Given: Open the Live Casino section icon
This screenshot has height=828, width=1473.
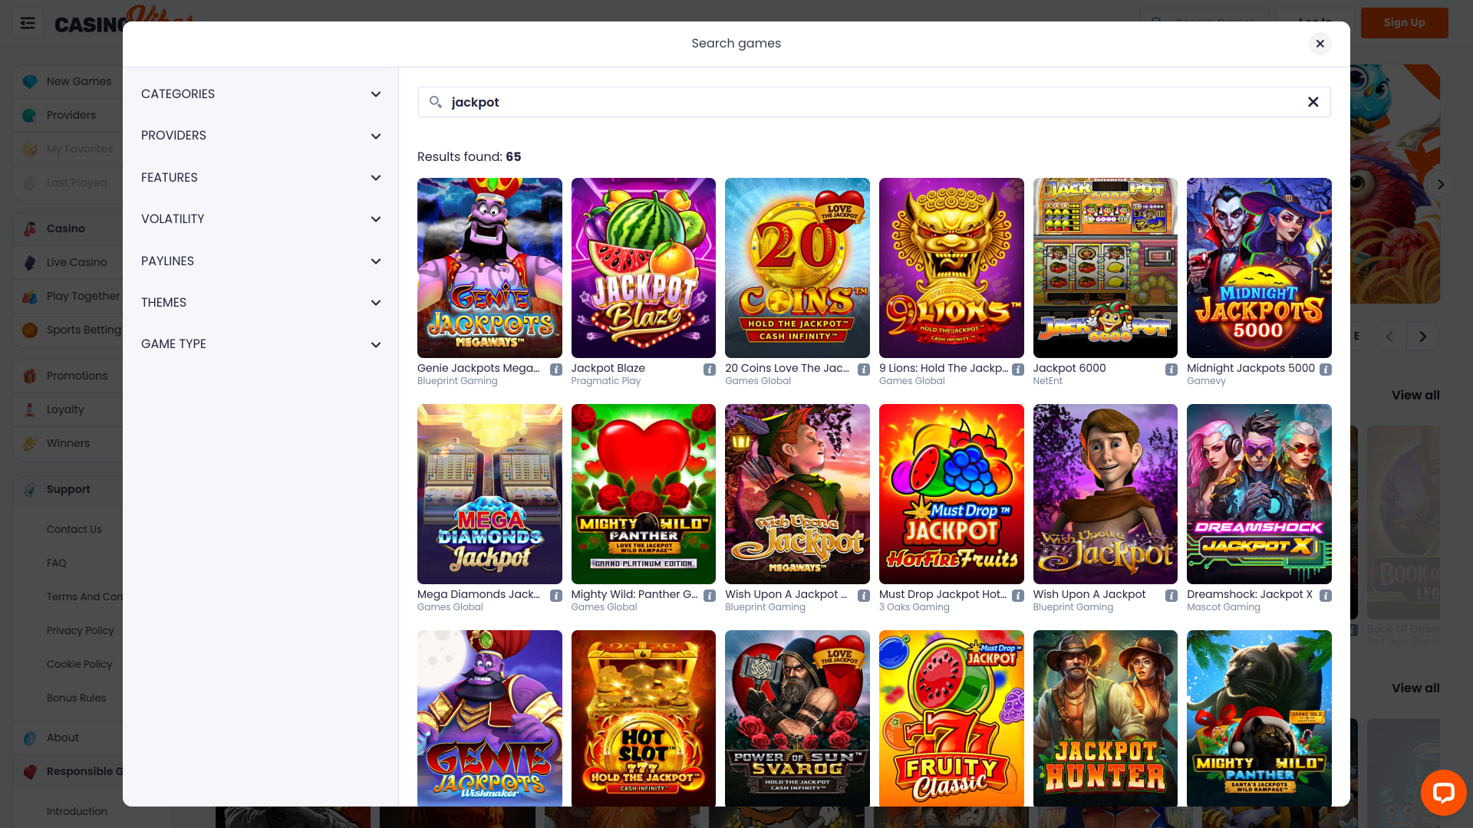Looking at the screenshot, I should (30, 262).
